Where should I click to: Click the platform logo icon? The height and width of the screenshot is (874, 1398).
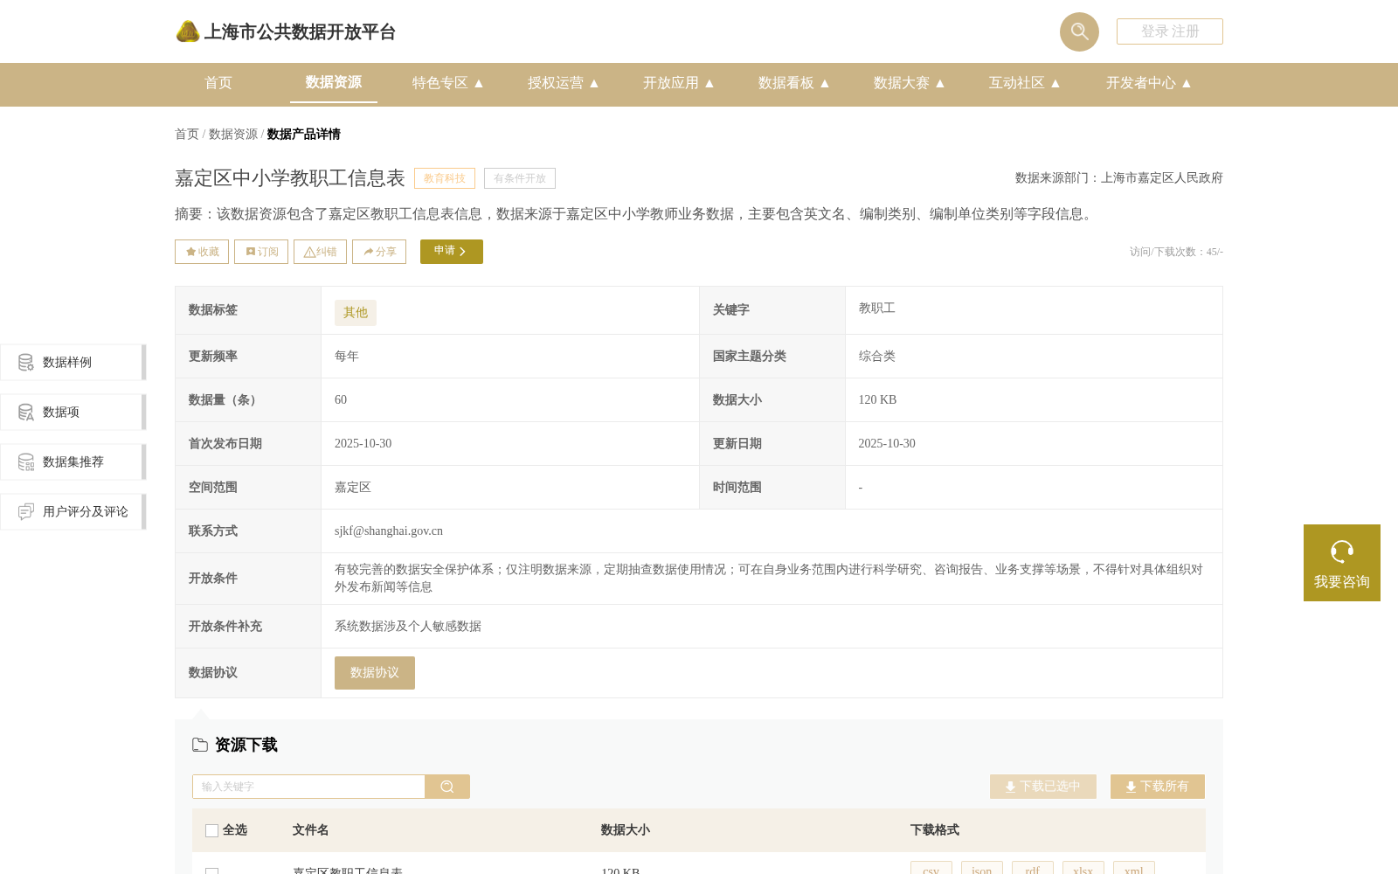tap(188, 31)
